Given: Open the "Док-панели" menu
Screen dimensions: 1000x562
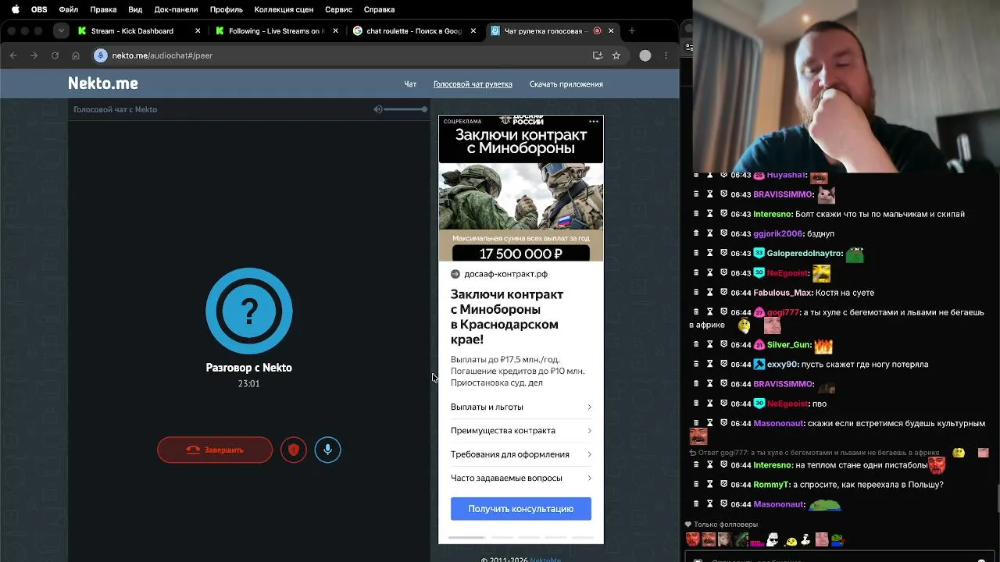Looking at the screenshot, I should pos(177,9).
